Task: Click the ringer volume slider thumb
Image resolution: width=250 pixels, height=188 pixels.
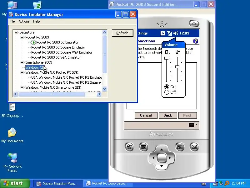Action: [x=178, y=67]
